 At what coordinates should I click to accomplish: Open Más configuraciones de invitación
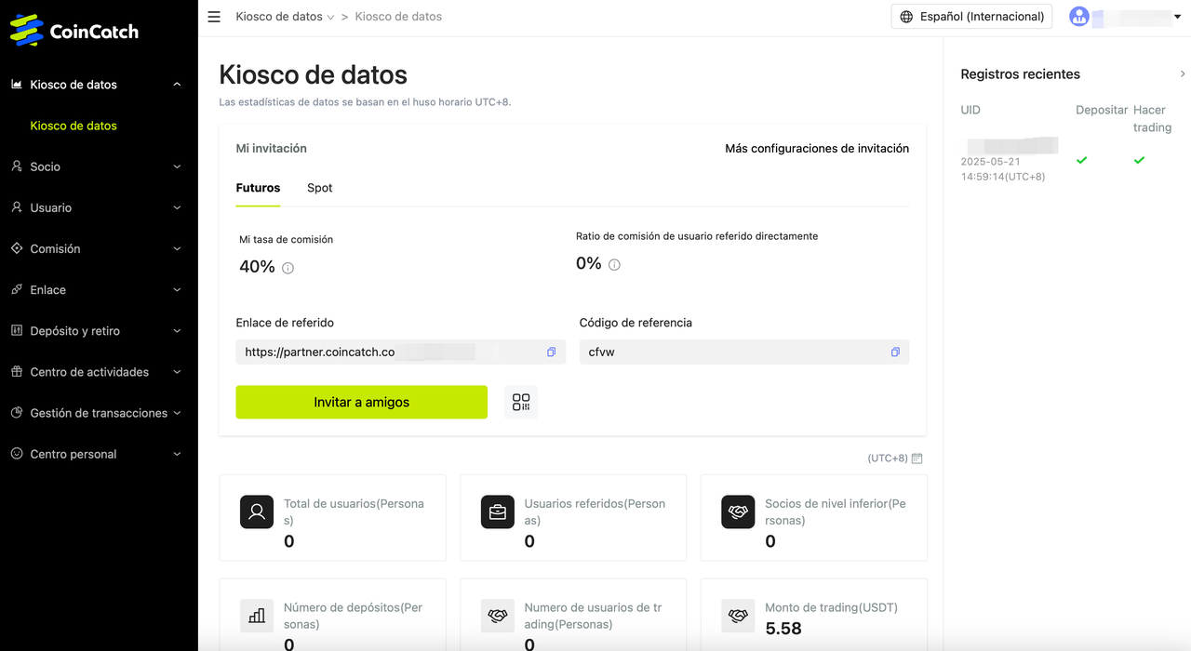coord(817,148)
